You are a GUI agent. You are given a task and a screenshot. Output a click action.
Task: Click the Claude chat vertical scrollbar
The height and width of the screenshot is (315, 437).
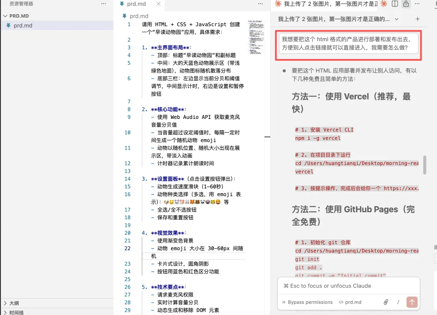pos(424,165)
